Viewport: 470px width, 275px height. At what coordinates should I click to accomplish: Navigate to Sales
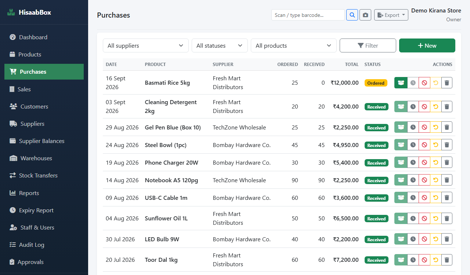pyautogui.click(x=44, y=89)
